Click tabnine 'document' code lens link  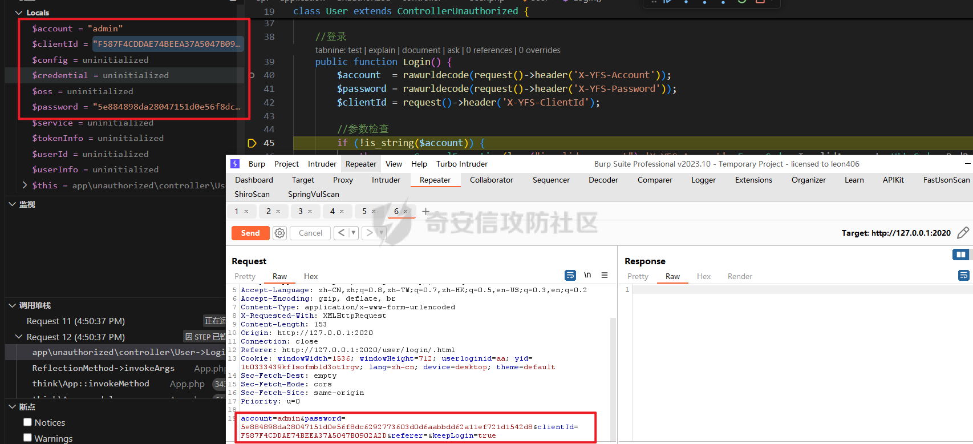click(421, 50)
